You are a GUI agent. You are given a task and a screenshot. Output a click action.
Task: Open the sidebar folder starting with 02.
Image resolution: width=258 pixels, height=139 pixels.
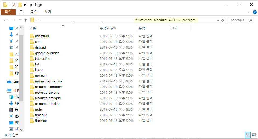(x=14, y=67)
